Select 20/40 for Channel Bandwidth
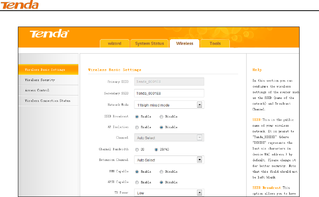The width and height of the screenshot is (319, 197). (x=156, y=149)
